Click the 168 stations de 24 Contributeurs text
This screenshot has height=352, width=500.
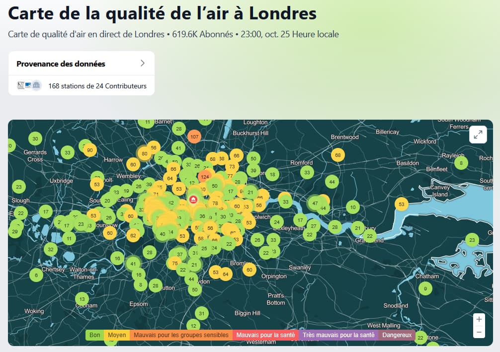coord(97,86)
